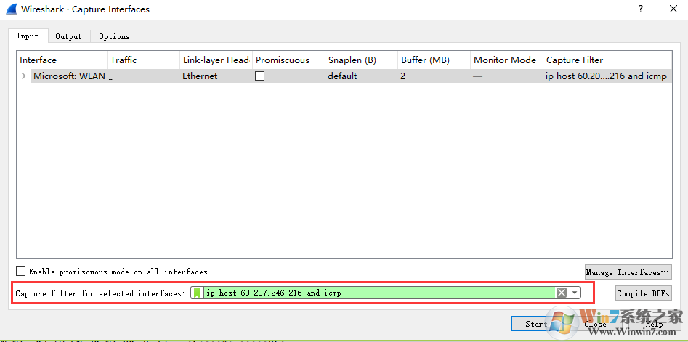Image resolution: width=688 pixels, height=342 pixels.
Task: Click the Link-layer Header column header
Action: 216,60
